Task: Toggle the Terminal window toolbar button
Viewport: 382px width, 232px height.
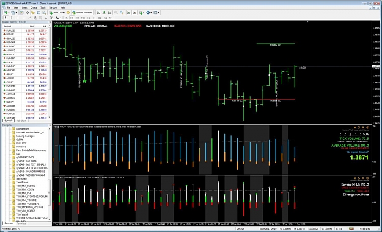Action: point(39,12)
